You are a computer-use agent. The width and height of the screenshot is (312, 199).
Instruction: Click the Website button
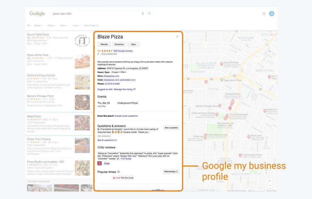click(x=104, y=44)
